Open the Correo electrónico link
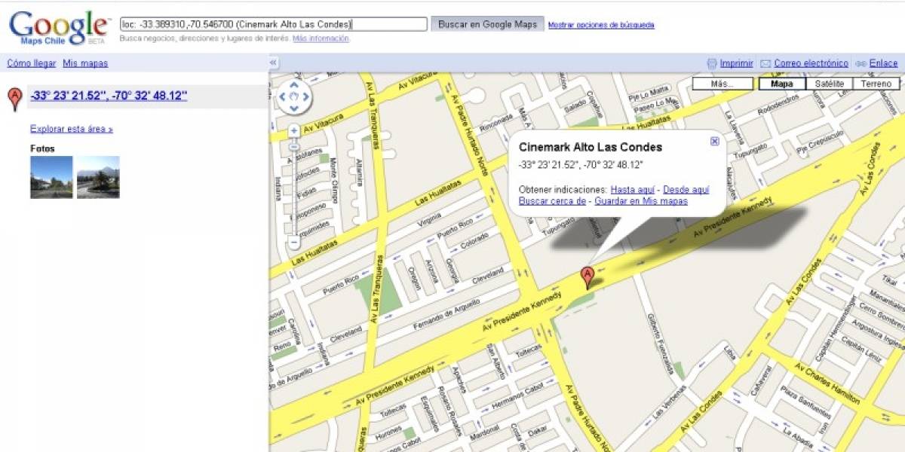The height and width of the screenshot is (452, 905). pyautogui.click(x=811, y=63)
